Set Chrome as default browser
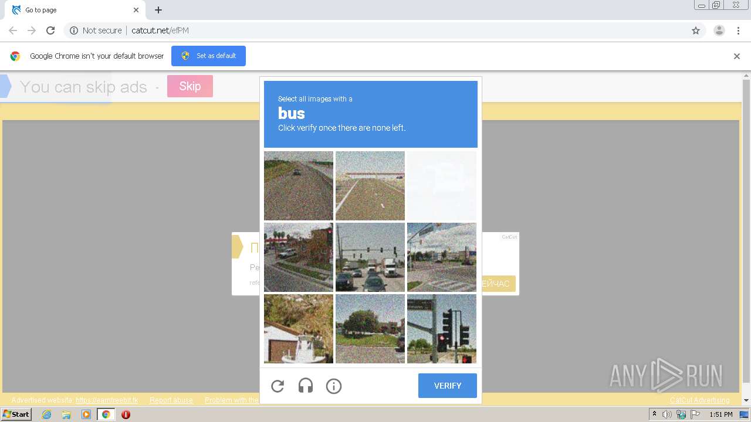The image size is (751, 422). pos(208,56)
